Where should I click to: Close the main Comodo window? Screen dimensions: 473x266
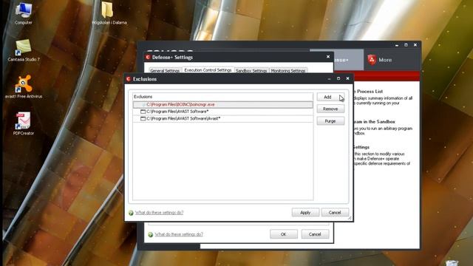click(415, 44)
